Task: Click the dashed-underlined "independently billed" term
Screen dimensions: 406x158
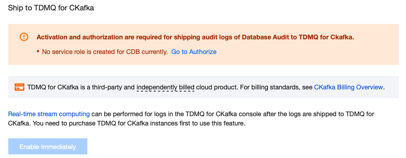Action: pos(165,87)
